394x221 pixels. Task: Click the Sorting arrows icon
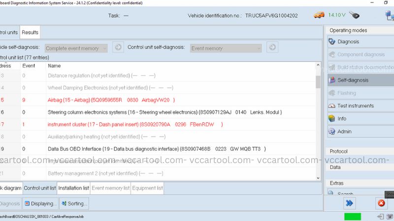click(64, 203)
